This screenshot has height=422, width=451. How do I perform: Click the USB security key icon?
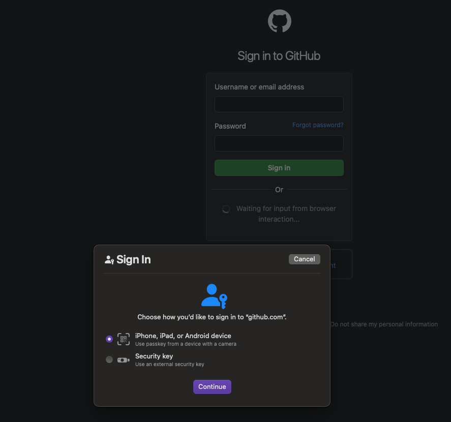124,360
